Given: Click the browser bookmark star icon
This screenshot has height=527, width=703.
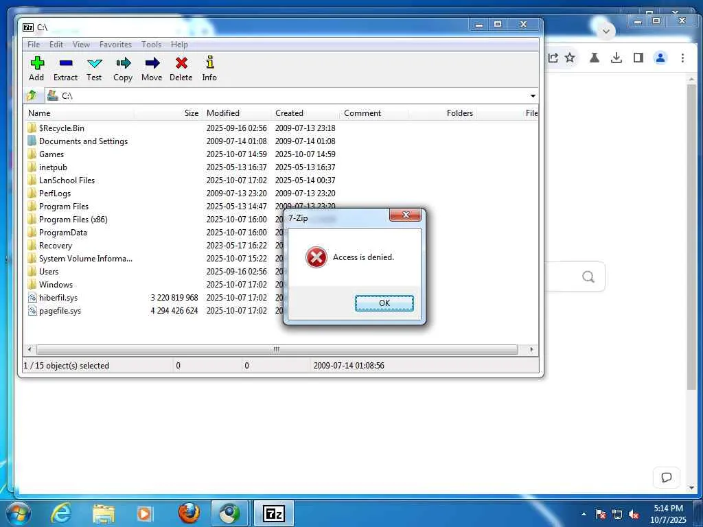Looking at the screenshot, I should [570, 58].
